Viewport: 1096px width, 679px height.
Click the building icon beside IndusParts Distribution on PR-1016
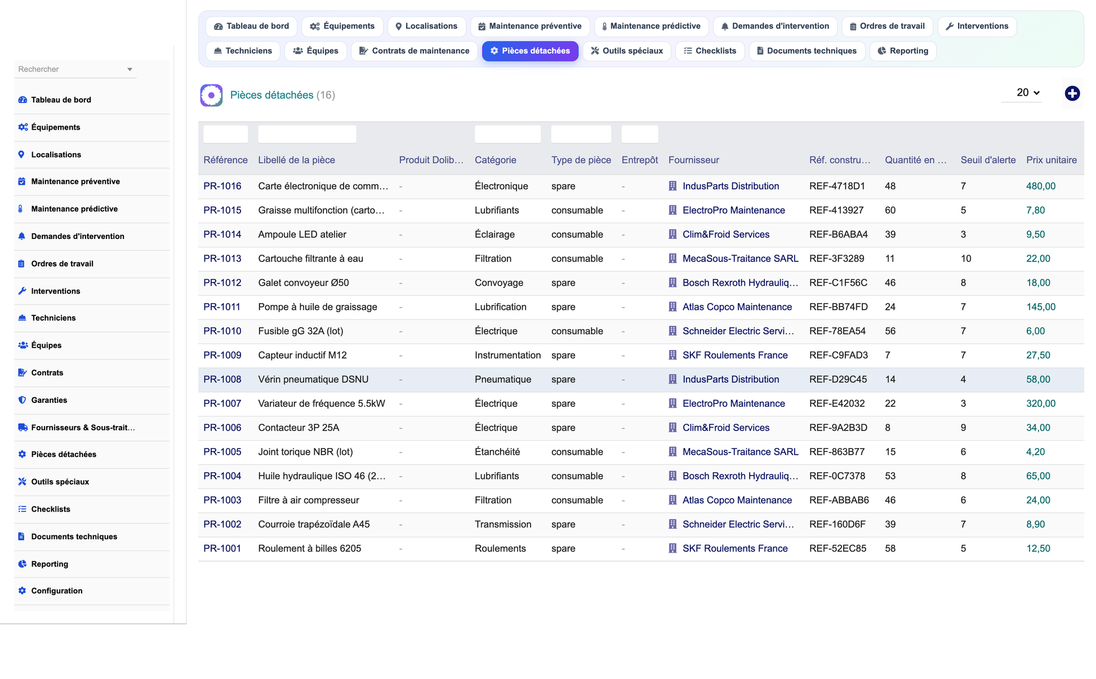(x=672, y=186)
